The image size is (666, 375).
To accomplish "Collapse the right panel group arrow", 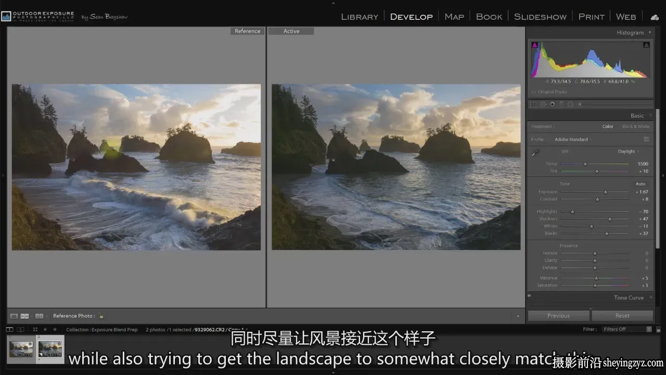I will [x=663, y=175].
